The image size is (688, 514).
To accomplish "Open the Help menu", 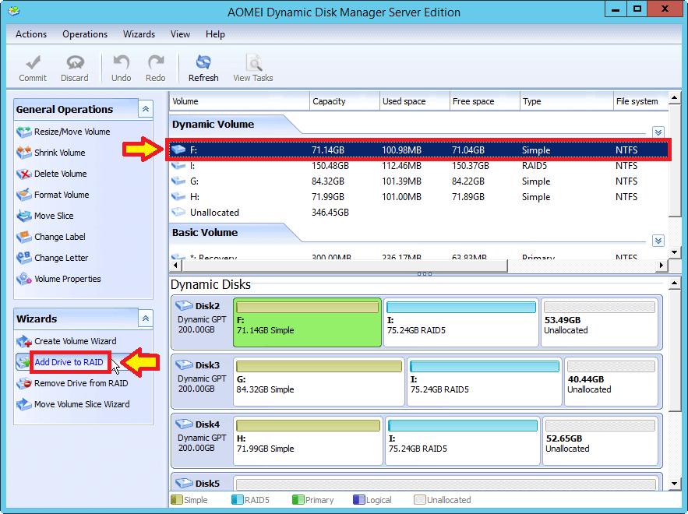I will click(x=215, y=34).
